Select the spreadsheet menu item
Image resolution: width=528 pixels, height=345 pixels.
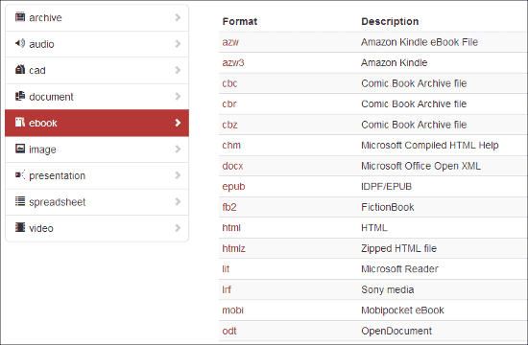pyautogui.click(x=97, y=202)
